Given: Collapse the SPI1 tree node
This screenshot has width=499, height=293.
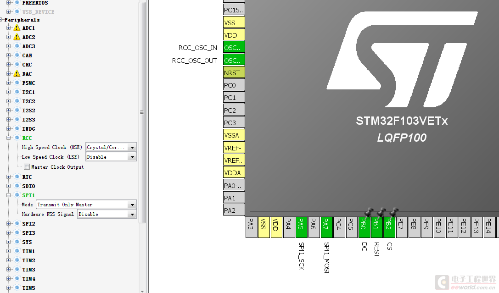Looking at the screenshot, I should (x=9, y=195).
